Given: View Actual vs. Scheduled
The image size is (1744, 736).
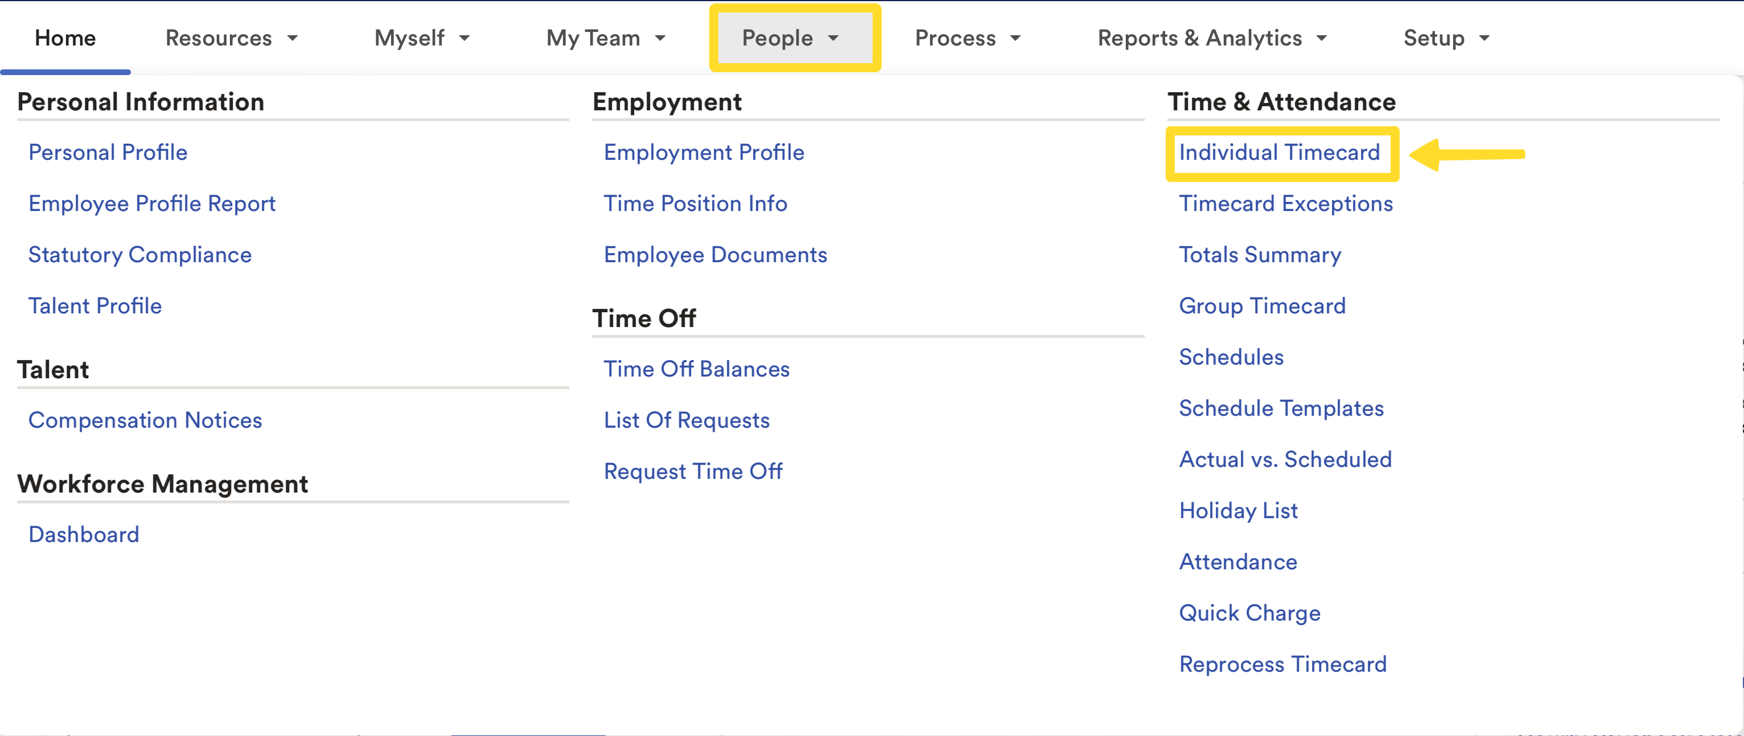Looking at the screenshot, I should point(1286,460).
